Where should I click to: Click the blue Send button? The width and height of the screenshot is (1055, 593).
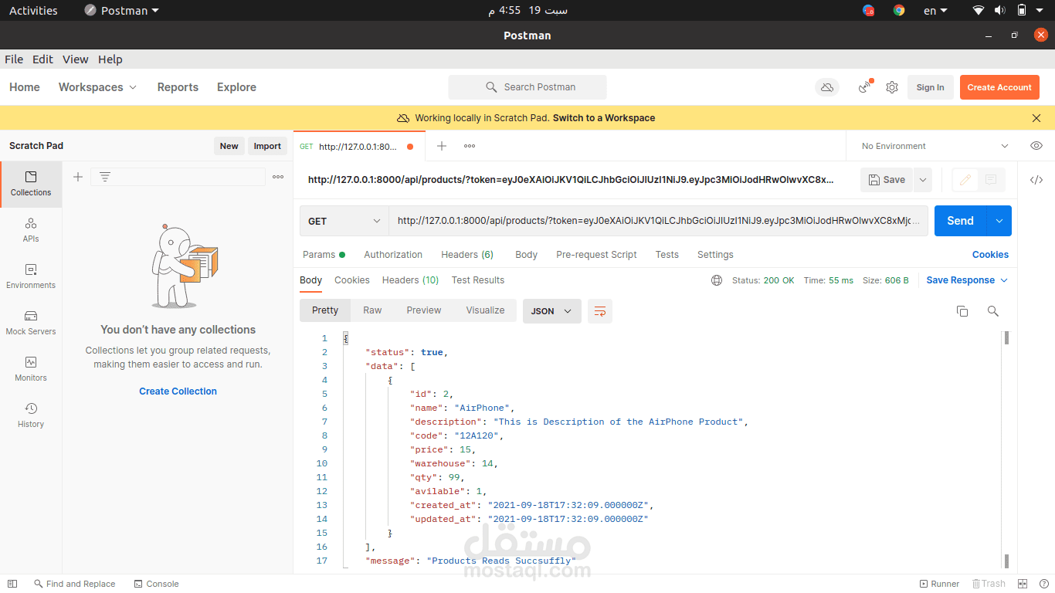click(x=960, y=221)
